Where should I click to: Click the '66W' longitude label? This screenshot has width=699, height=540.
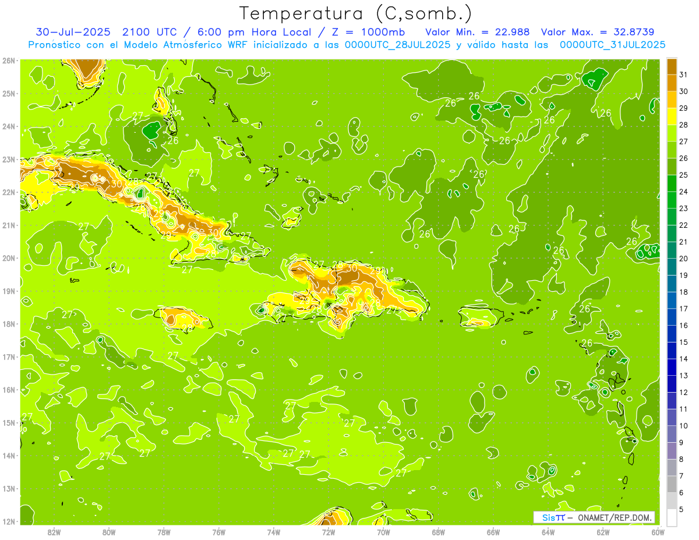point(493,532)
